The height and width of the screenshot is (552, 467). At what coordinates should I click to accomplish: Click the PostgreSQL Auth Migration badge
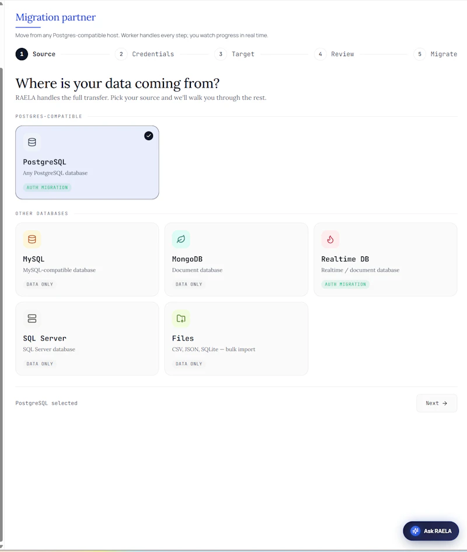tap(47, 188)
